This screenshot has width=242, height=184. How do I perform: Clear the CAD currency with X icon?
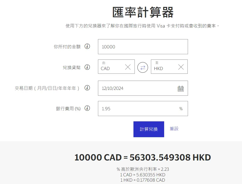(x=128, y=67)
